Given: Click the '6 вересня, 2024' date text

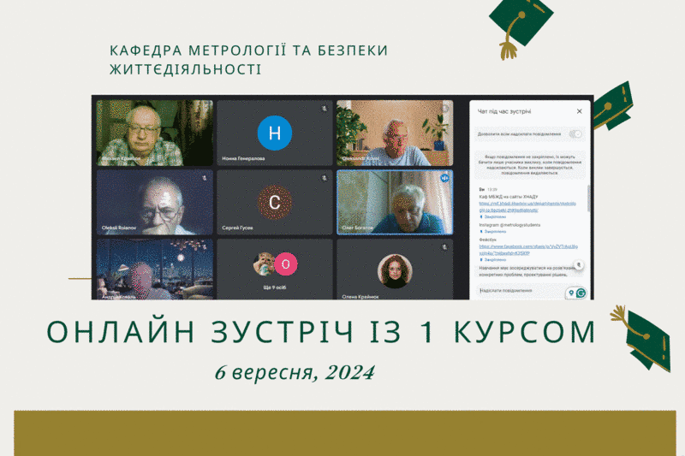Looking at the screenshot, I should 295,373.
